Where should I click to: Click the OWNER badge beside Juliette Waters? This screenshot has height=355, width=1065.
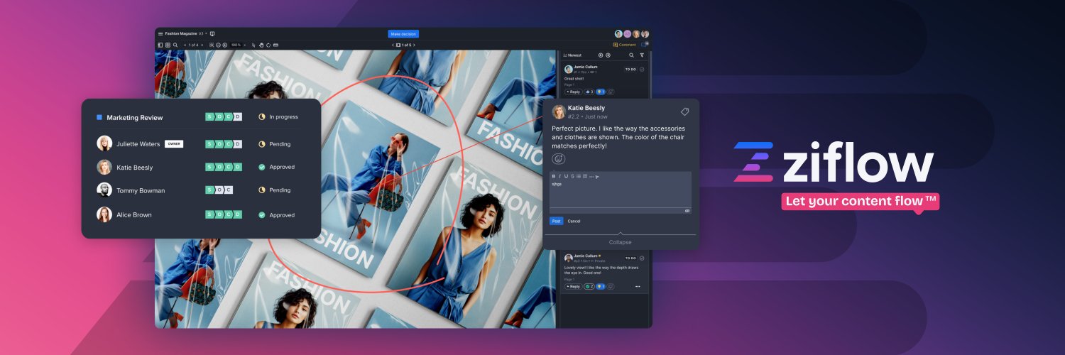point(174,144)
